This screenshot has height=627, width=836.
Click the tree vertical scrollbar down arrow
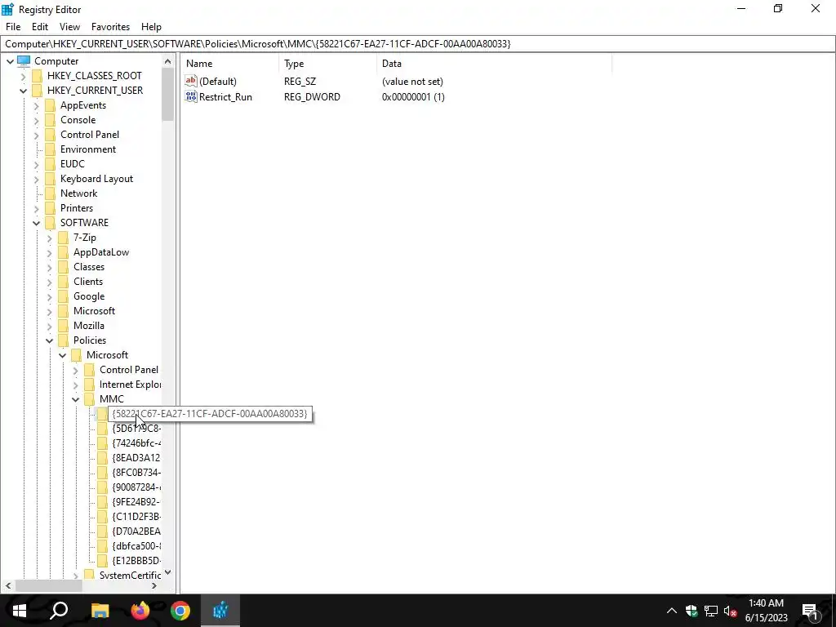click(x=168, y=572)
